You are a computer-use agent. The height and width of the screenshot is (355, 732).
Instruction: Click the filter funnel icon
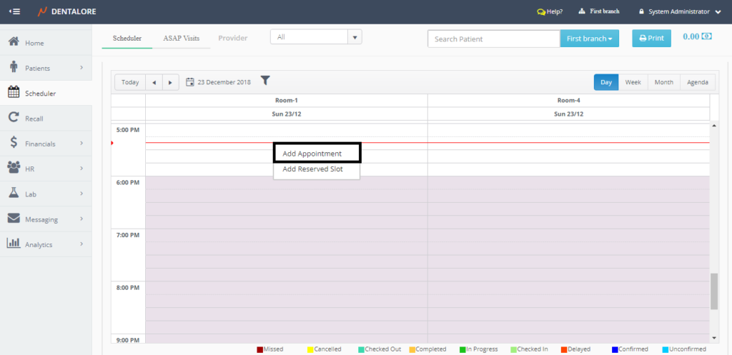pyautogui.click(x=265, y=81)
